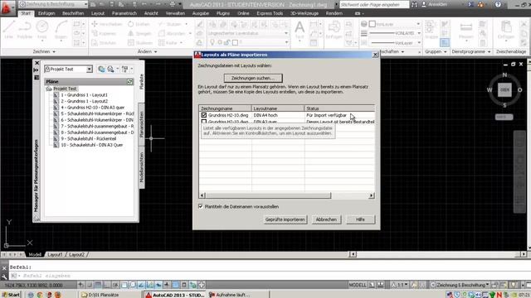Open the Einfügen ribbon tab
This screenshot has height=298, width=531.
click(46, 13)
